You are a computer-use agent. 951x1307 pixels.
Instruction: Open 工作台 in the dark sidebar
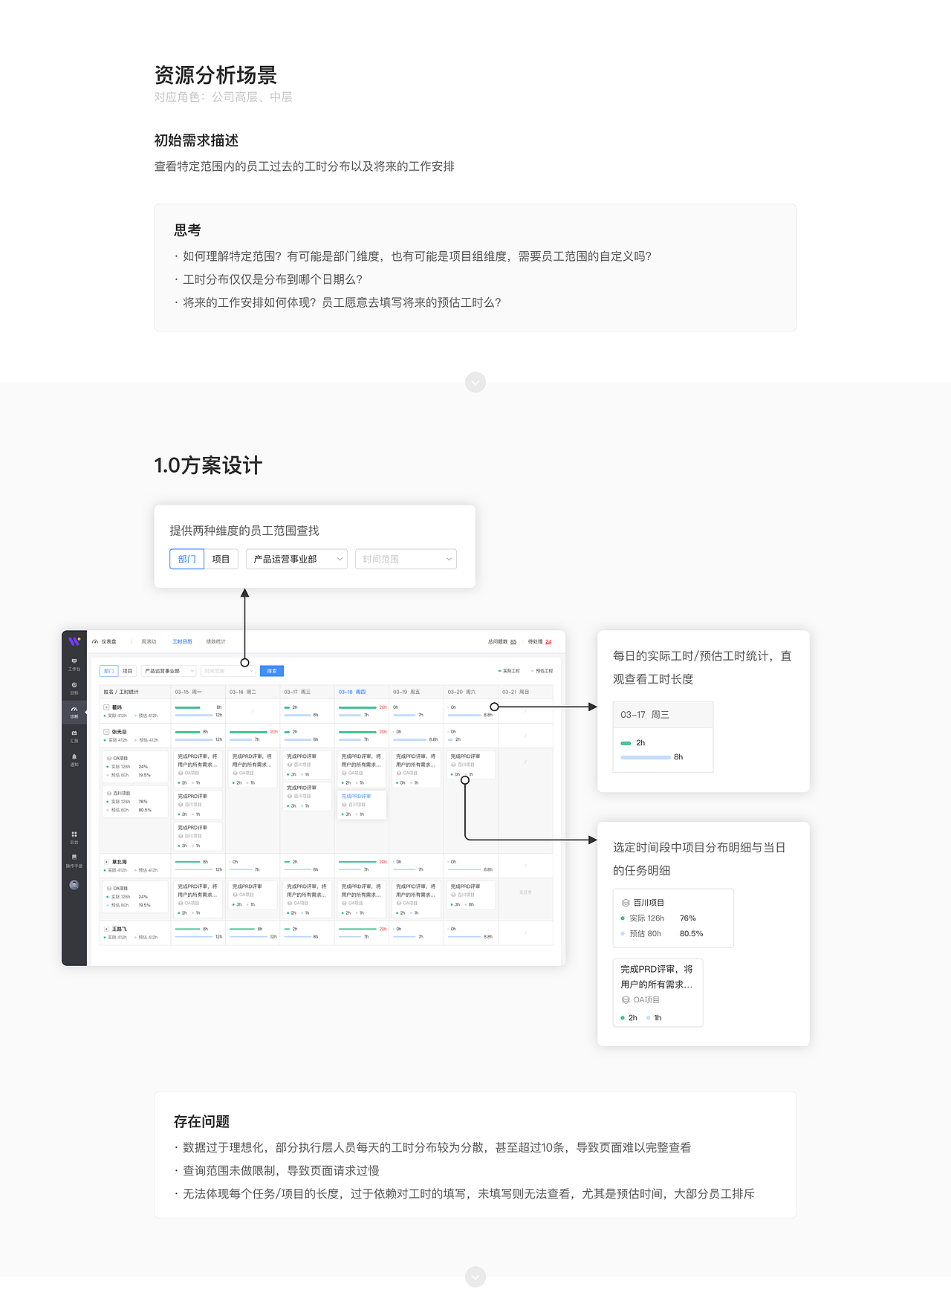coord(74,664)
